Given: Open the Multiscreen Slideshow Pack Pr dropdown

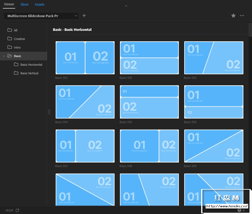Looking at the screenshot, I should point(41,16).
